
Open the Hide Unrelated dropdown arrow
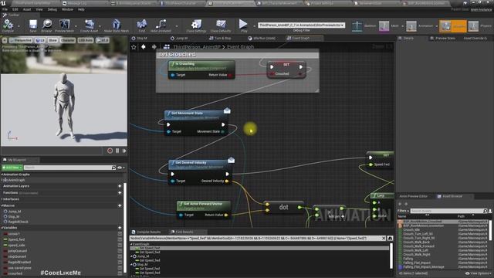click(177, 25)
